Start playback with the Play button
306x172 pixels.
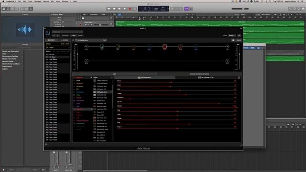click(x=124, y=9)
